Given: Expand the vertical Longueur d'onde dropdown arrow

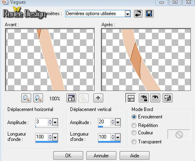Looking at the screenshot, I should pyautogui.click(x=118, y=137).
